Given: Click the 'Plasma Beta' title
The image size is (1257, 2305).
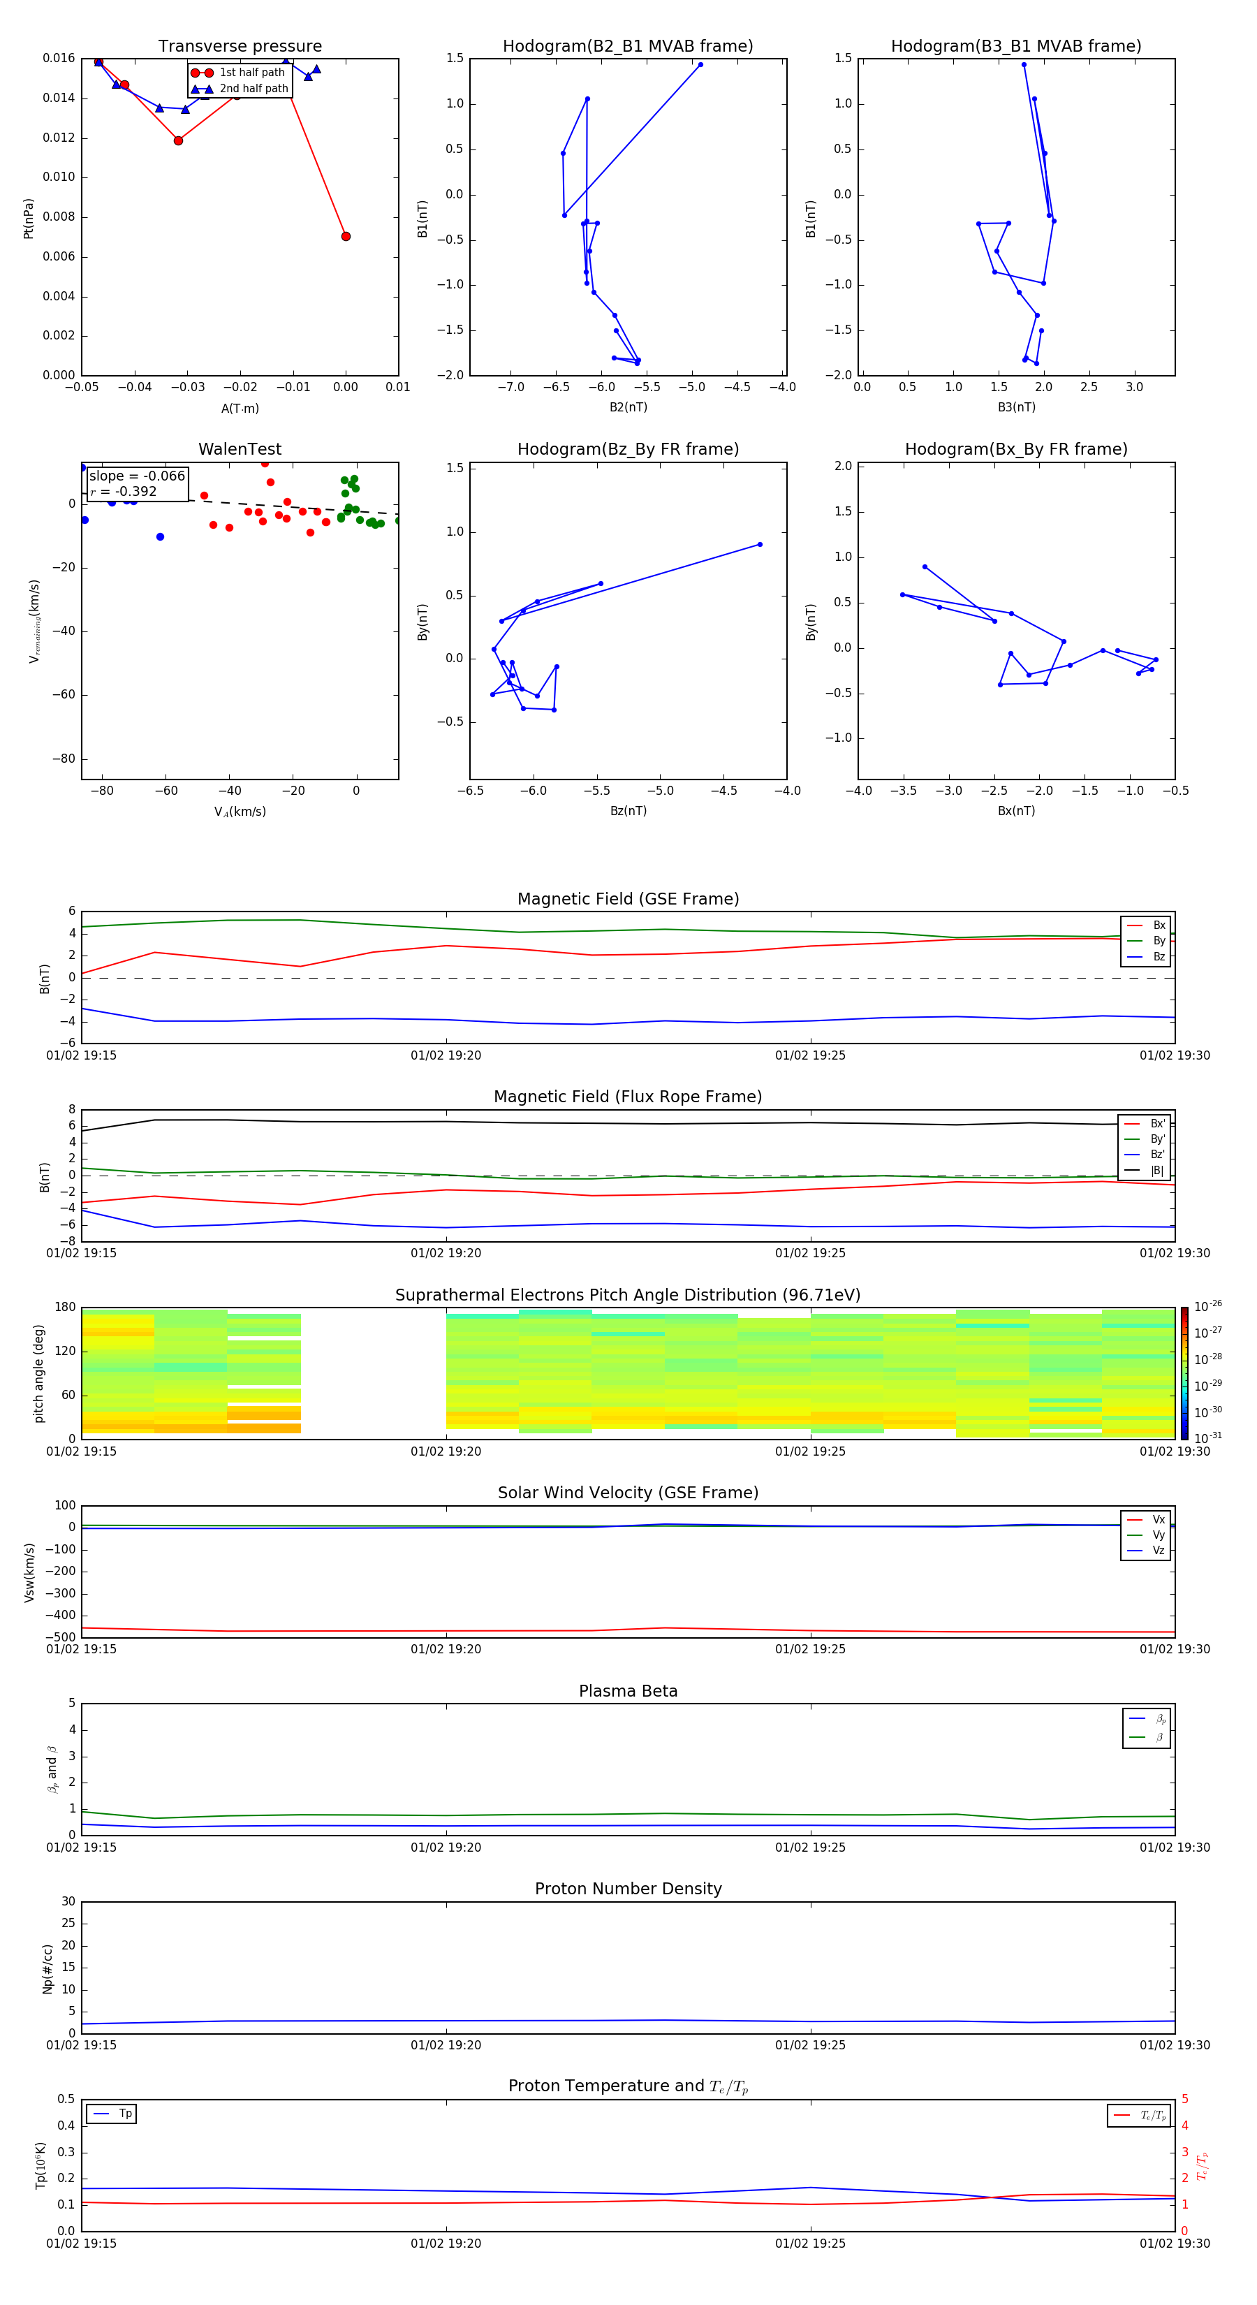Looking at the screenshot, I should 628,1691.
